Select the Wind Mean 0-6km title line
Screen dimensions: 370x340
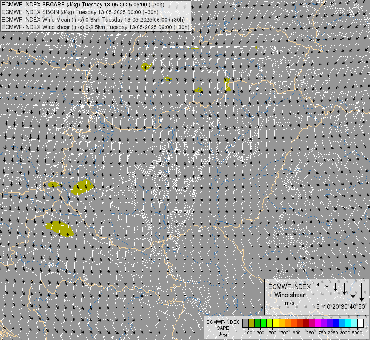[x=93, y=20]
